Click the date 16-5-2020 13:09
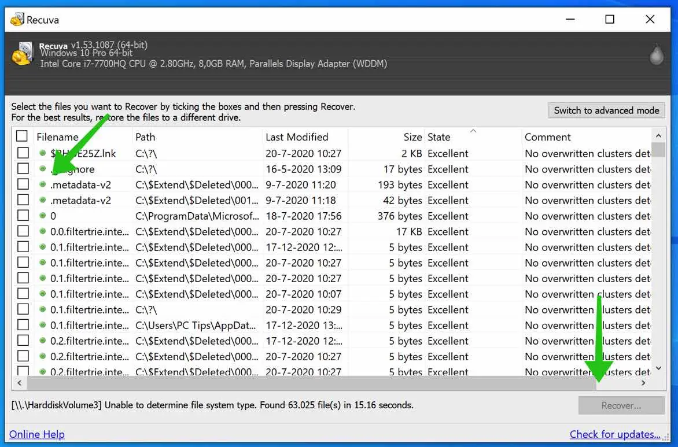This screenshot has width=678, height=447. click(304, 169)
